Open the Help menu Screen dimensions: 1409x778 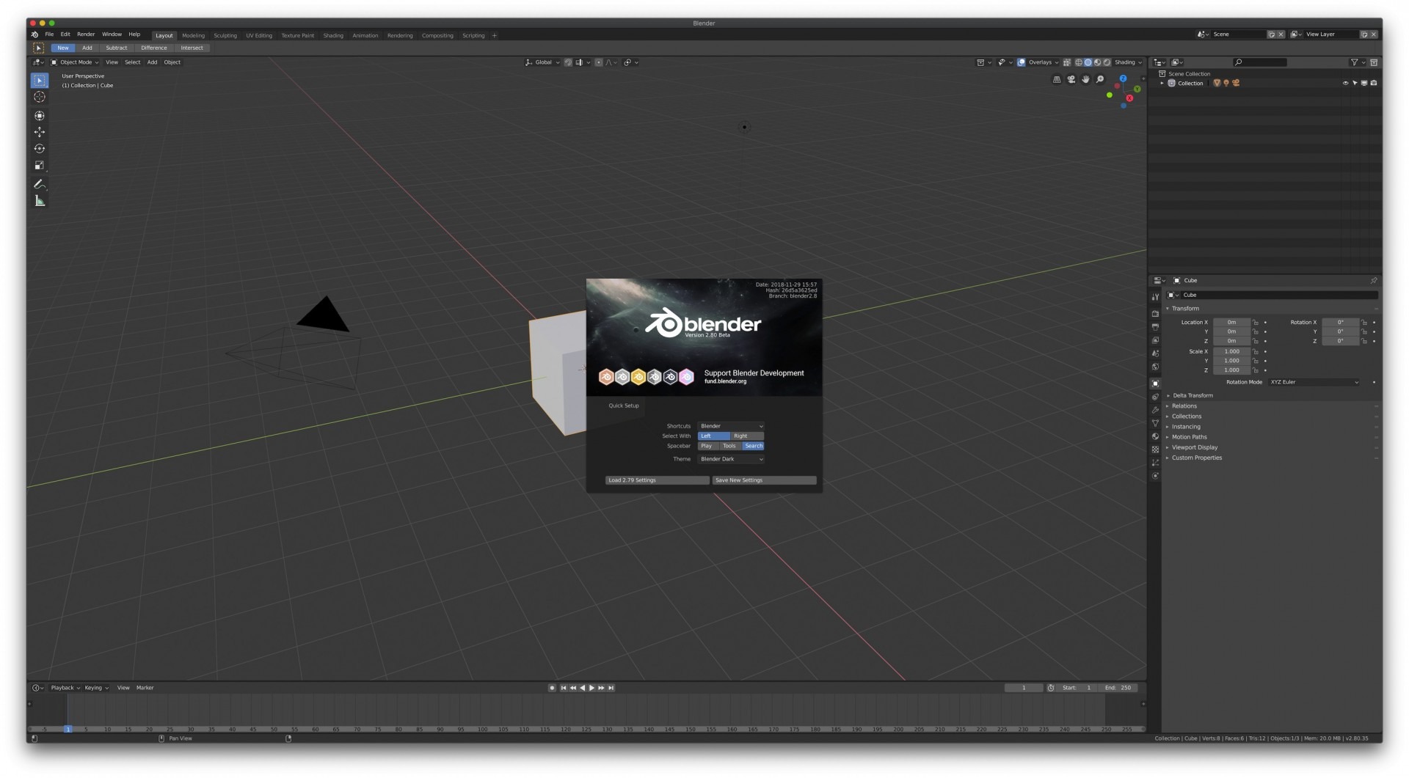134,34
